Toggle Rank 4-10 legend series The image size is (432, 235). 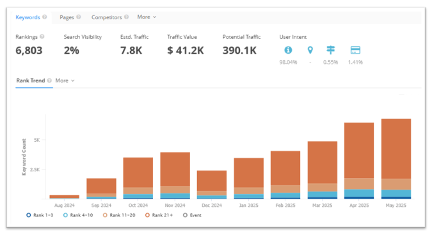tap(78, 215)
